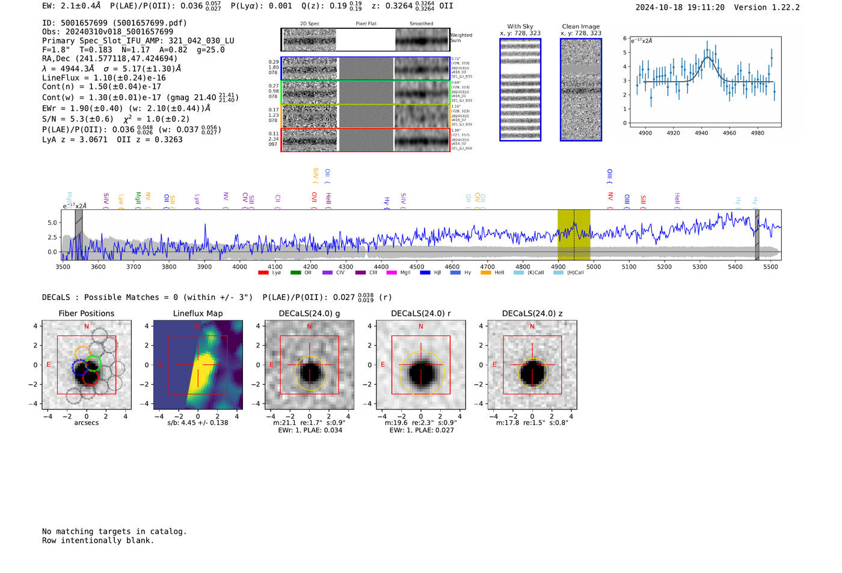Viewport: 842px width, 573px height.
Task: Click the DECaLS z-band cutout image
Action: coord(532,365)
